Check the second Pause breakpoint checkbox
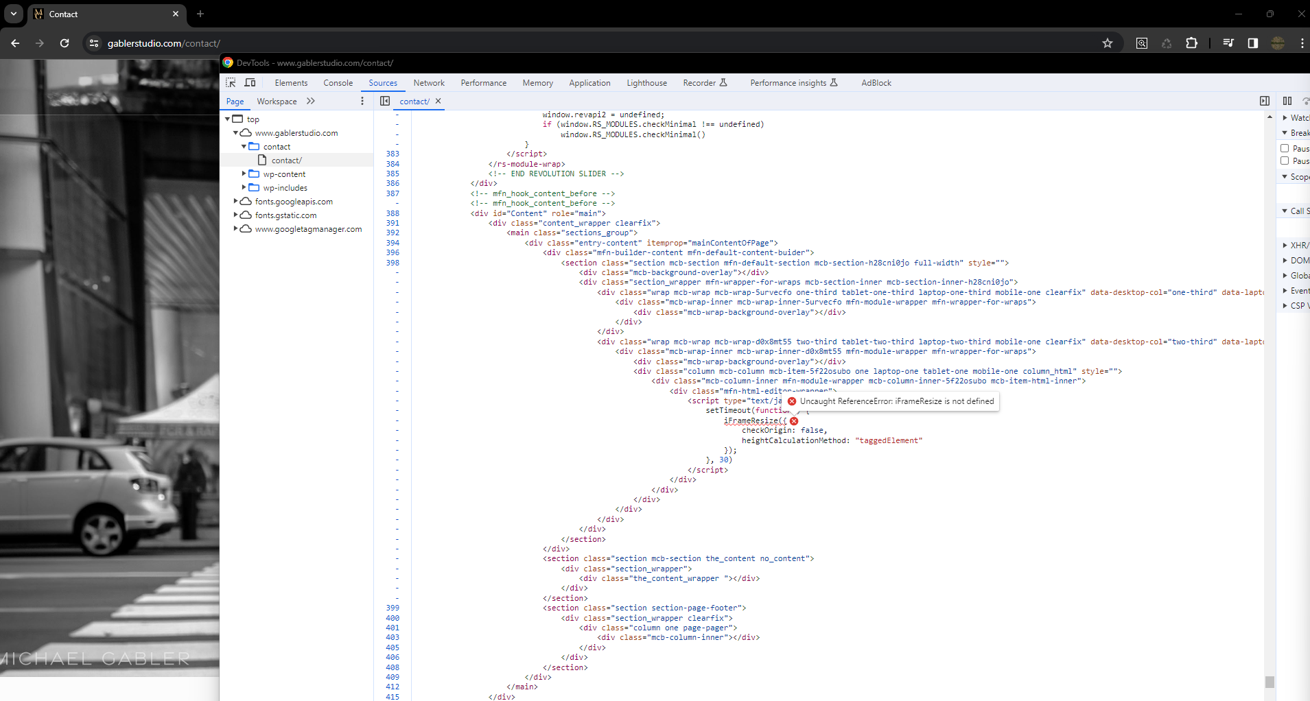 tap(1285, 161)
